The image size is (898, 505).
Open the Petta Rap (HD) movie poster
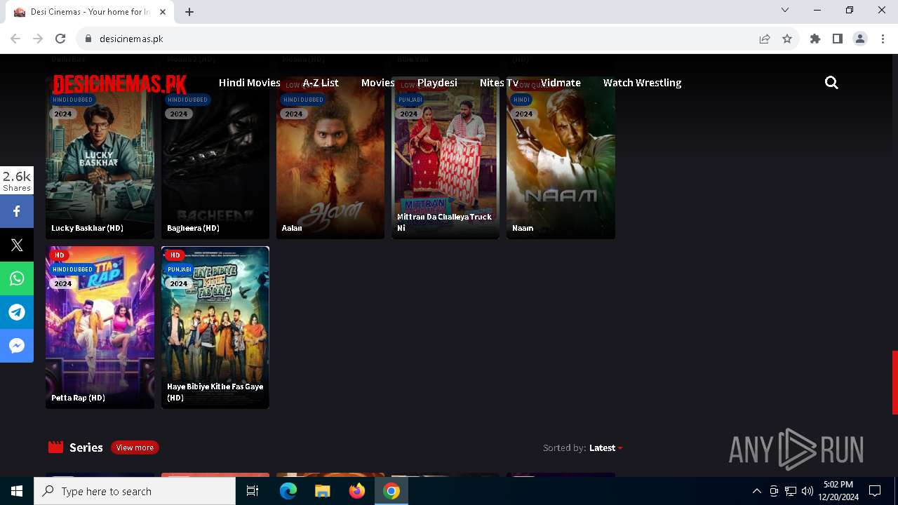pyautogui.click(x=100, y=328)
